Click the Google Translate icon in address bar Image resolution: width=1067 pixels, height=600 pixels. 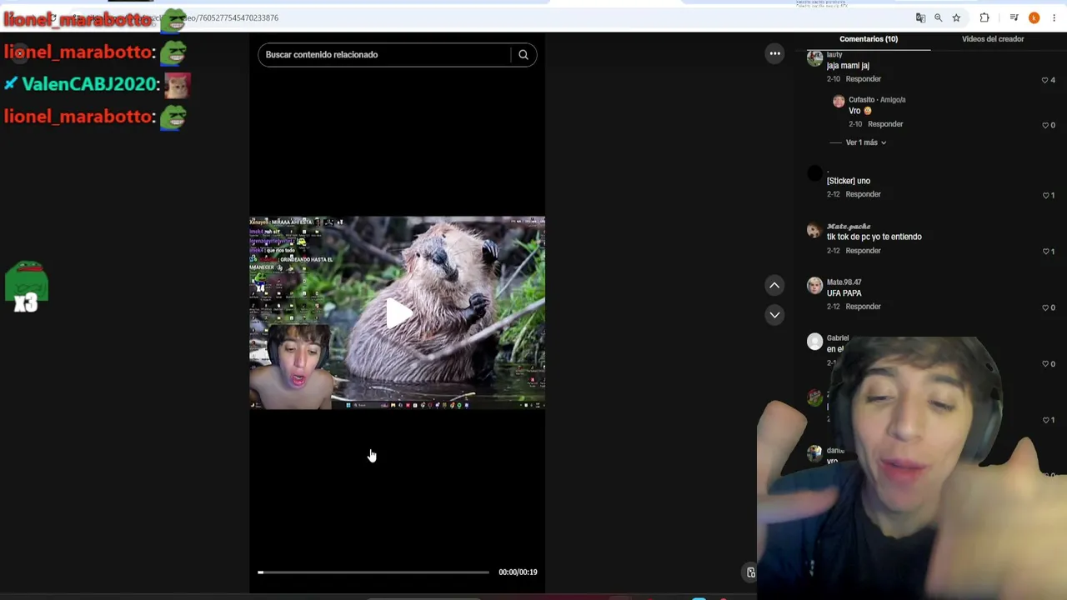(x=920, y=17)
